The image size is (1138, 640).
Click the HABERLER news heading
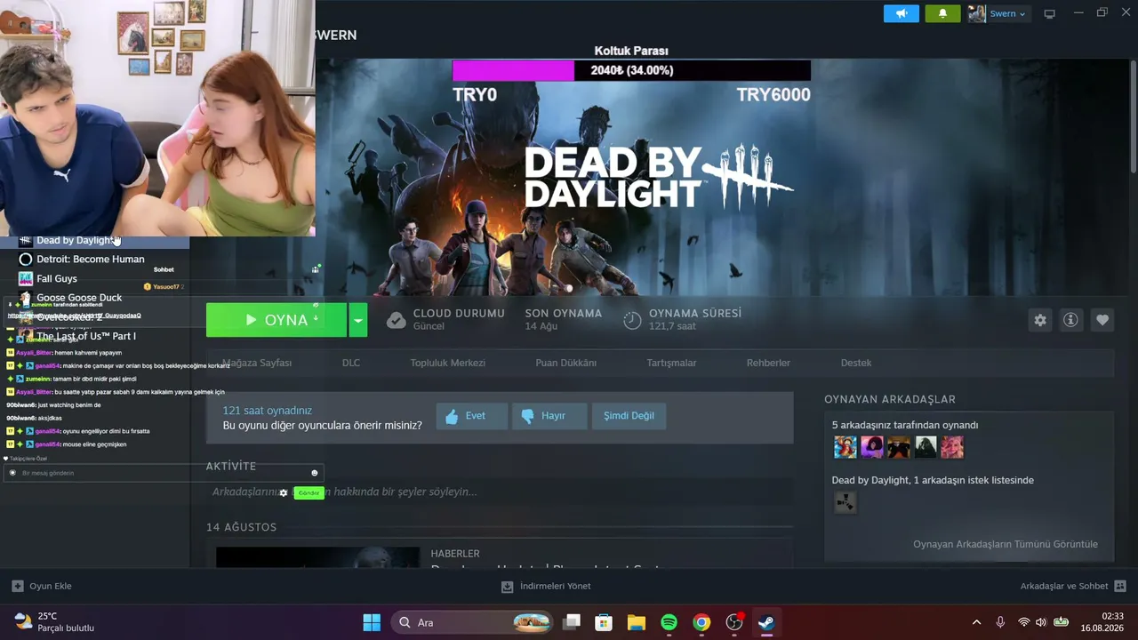(455, 554)
